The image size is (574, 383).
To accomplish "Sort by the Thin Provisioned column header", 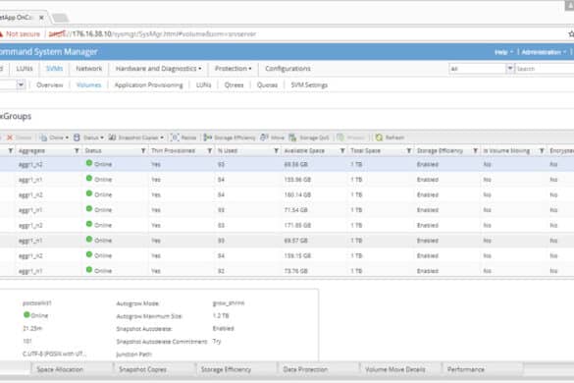I will (173, 150).
